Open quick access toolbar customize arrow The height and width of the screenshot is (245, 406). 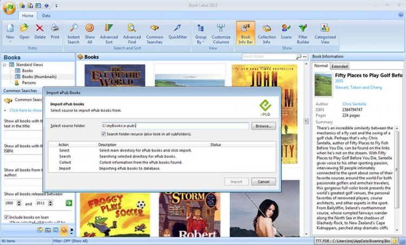tap(56, 5)
